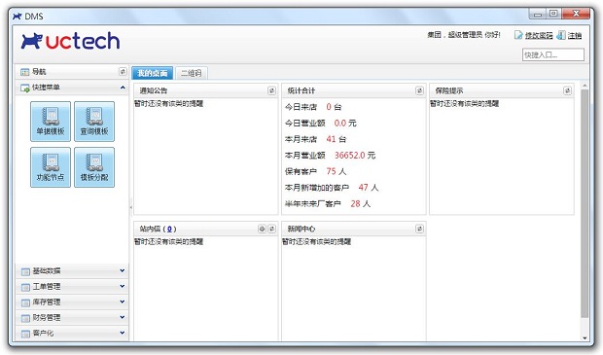Screen dimensions: 603x355
Task: Click the 库存管理 section icon
Action: [25, 302]
